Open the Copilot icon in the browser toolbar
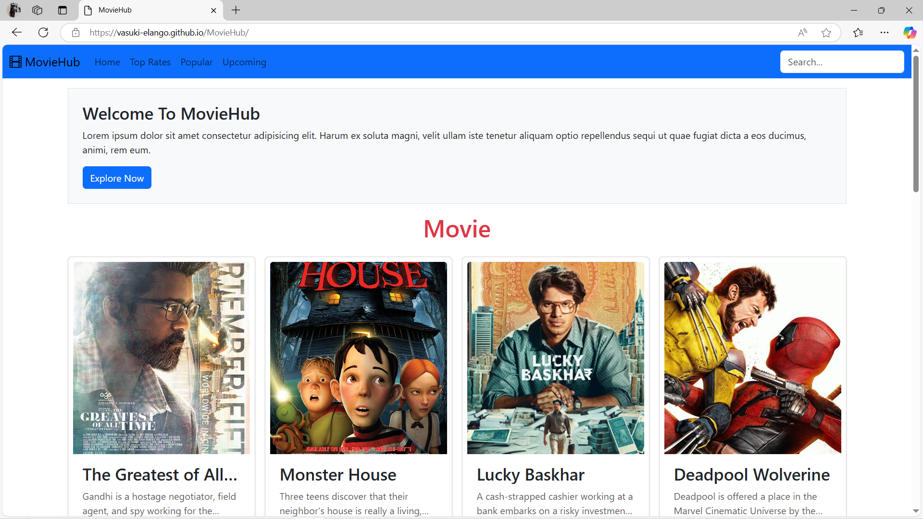This screenshot has height=519, width=923. [x=910, y=33]
